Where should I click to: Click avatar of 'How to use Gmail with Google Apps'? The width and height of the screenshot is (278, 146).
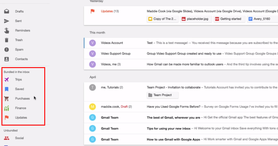coord(92,140)
